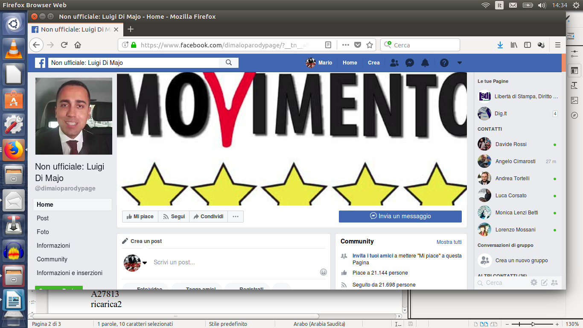Follow the page with Segui
Image resolution: width=583 pixels, height=328 pixels.
pyautogui.click(x=174, y=217)
